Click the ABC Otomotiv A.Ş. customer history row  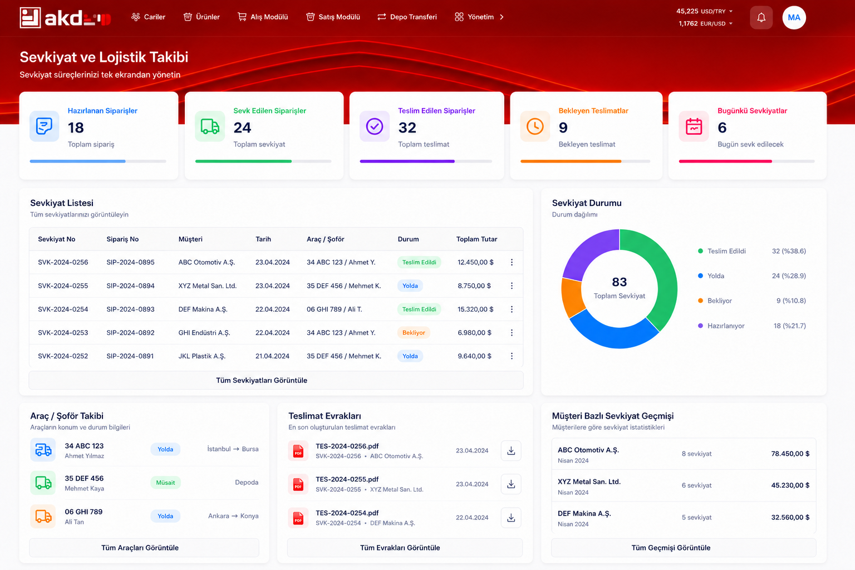(684, 454)
